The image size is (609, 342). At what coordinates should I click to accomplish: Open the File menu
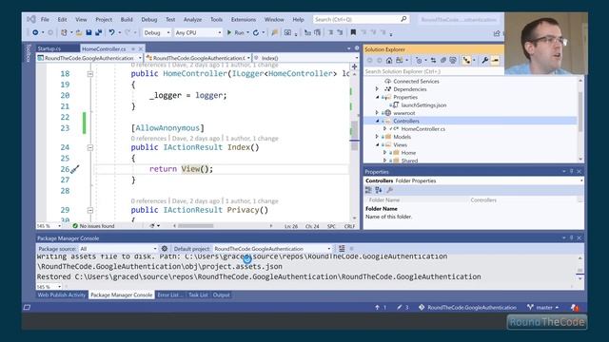pyautogui.click(x=45, y=19)
